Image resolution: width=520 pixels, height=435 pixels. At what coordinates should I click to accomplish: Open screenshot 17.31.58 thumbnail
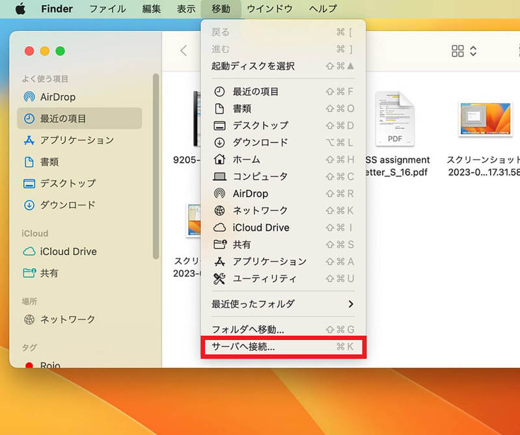coord(486,119)
